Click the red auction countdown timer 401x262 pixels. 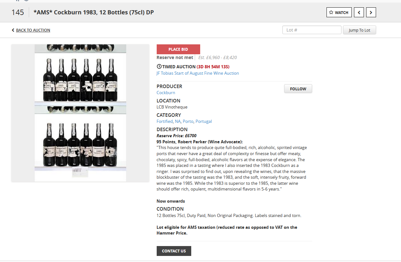click(213, 67)
